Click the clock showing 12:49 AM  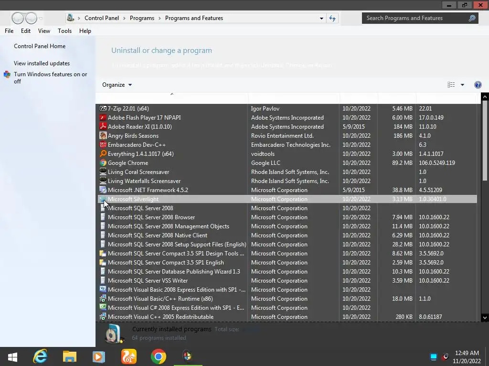click(x=467, y=353)
